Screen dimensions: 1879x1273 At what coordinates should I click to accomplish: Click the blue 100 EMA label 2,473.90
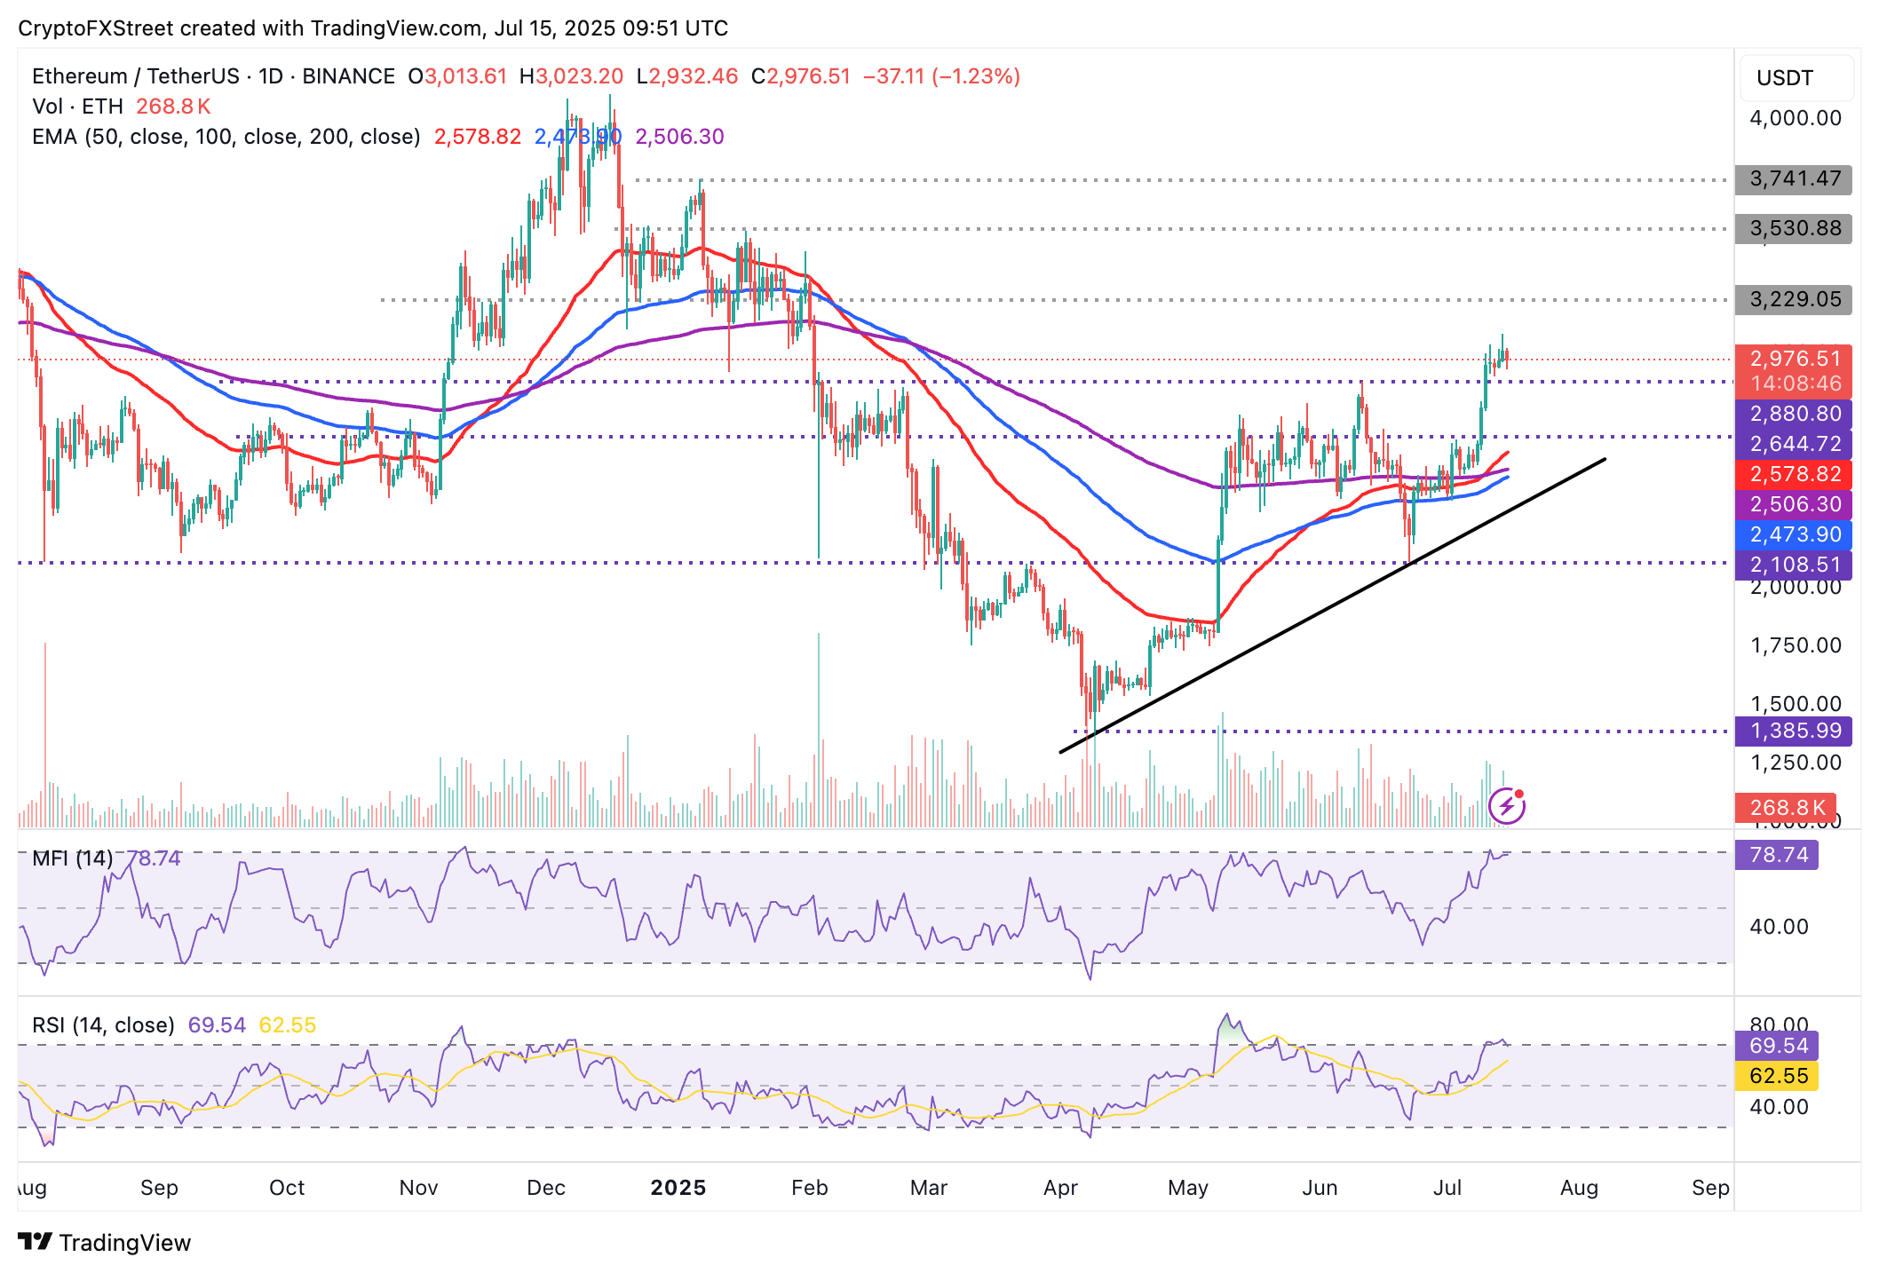(1794, 534)
